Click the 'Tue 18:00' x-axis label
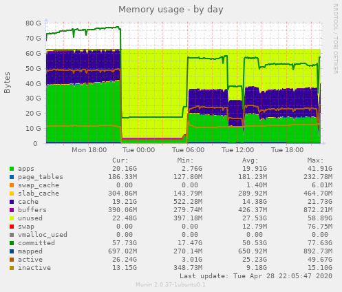The width and height of the screenshot is (342, 292). pyautogui.click(x=288, y=150)
